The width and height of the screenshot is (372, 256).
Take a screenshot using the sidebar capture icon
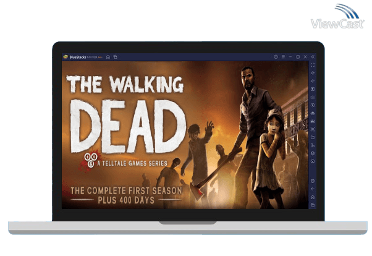tap(313, 129)
